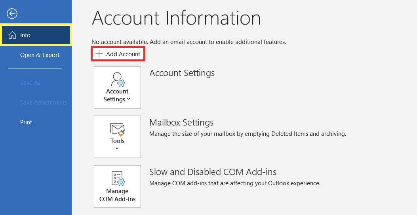Image resolution: width=417 pixels, height=215 pixels.
Task: Click the back arrow to exit backstage
Action: pos(12,14)
